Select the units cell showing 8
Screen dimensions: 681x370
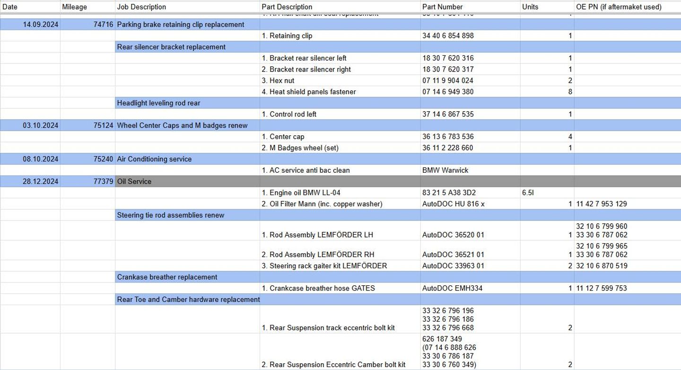click(569, 92)
